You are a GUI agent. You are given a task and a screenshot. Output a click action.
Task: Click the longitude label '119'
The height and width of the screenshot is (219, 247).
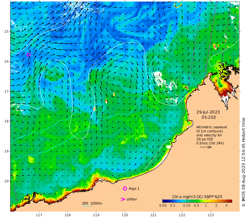click(x=96, y=215)
